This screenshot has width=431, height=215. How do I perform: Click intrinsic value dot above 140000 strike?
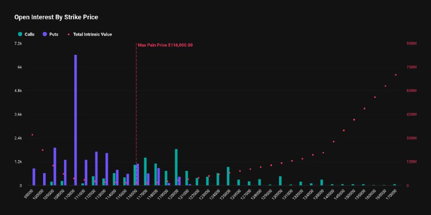pyautogui.click(x=333, y=141)
